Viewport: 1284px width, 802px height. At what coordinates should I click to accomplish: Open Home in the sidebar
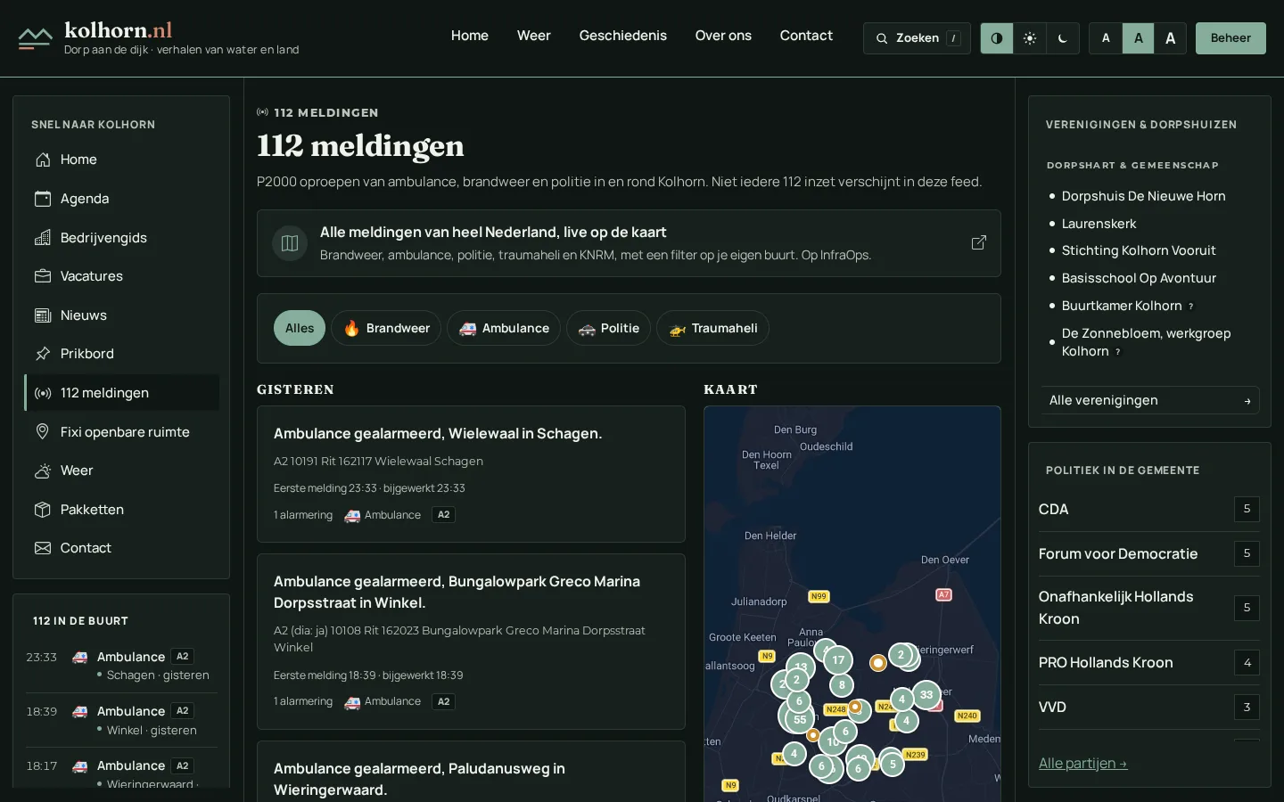point(121,160)
